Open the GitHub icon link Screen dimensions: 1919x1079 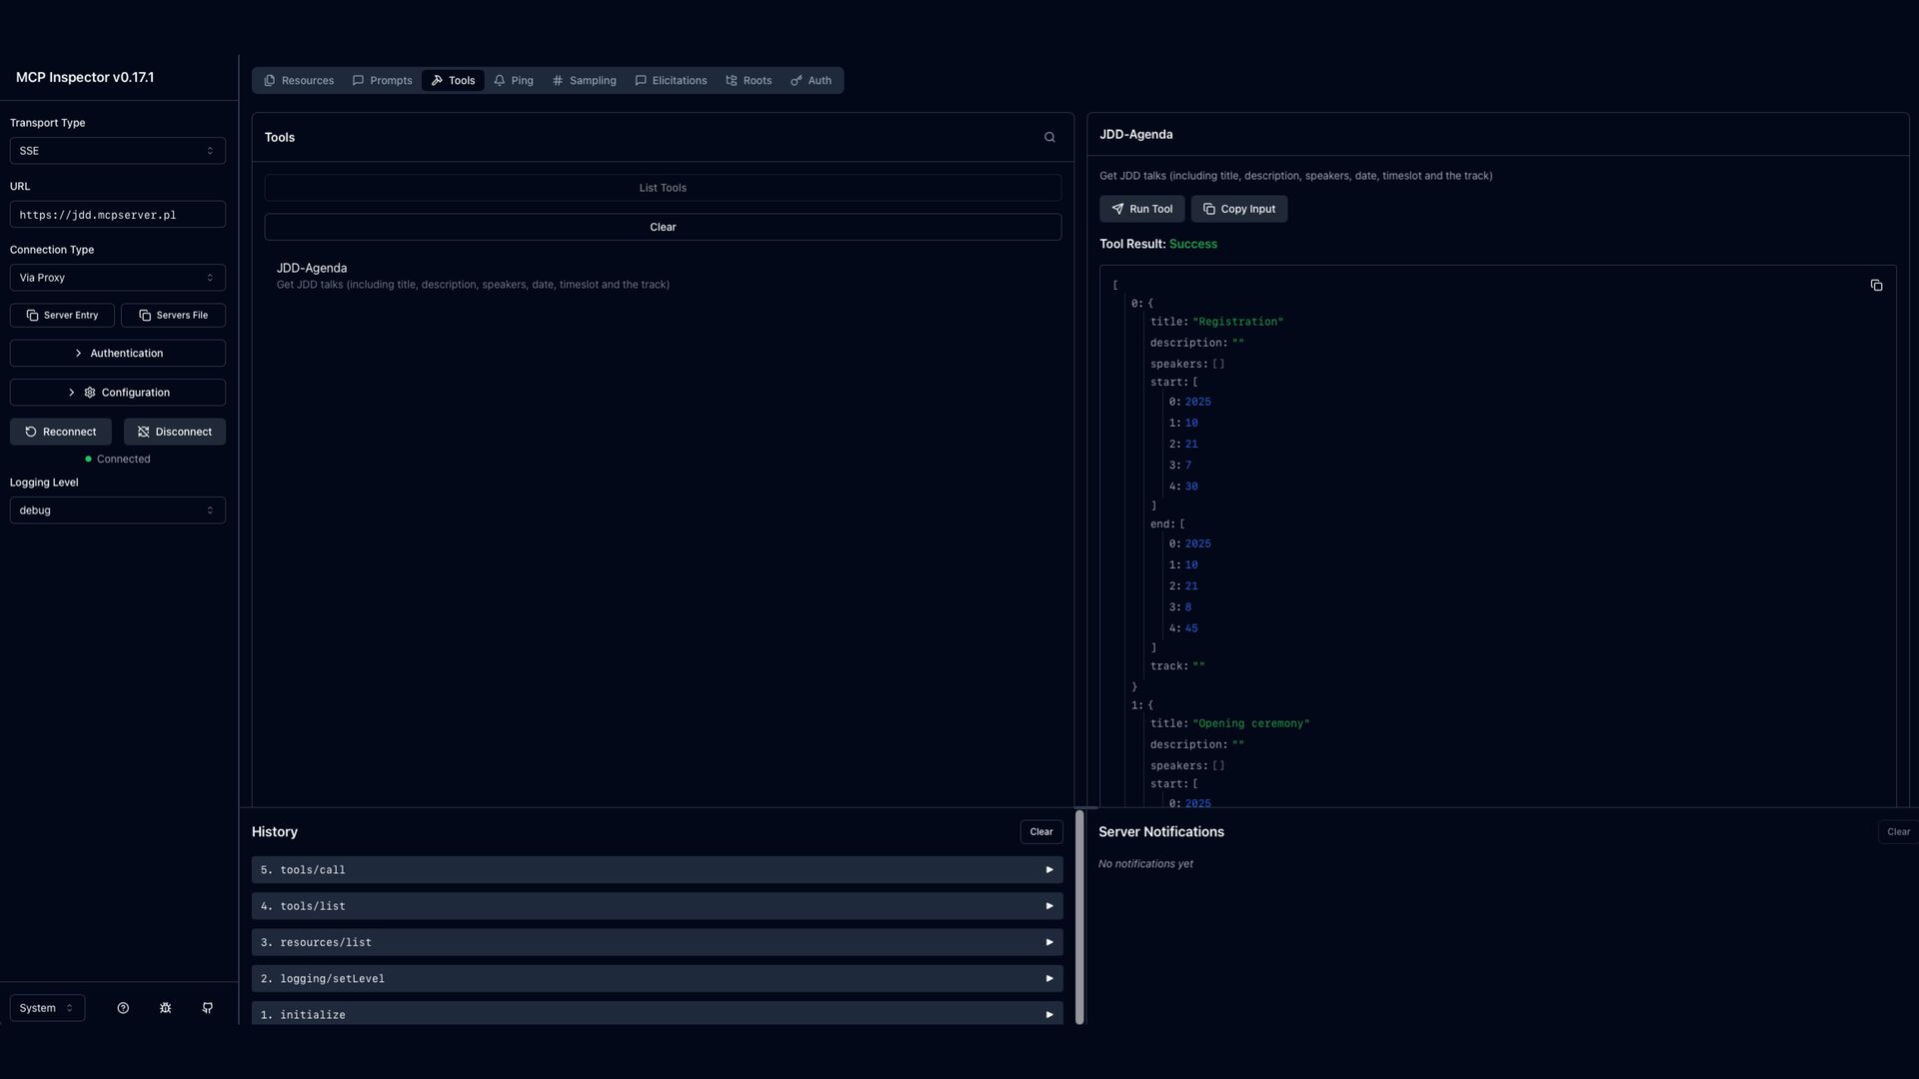[208, 1008]
